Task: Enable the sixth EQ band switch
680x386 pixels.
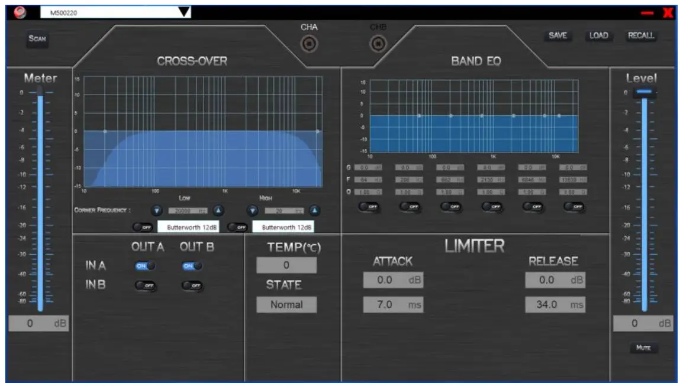Action: pos(573,207)
